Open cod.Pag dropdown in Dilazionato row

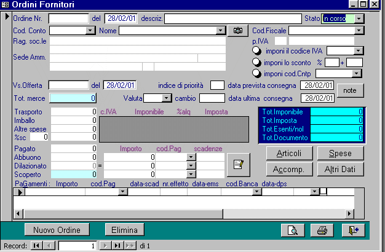pyautogui.click(x=191, y=165)
